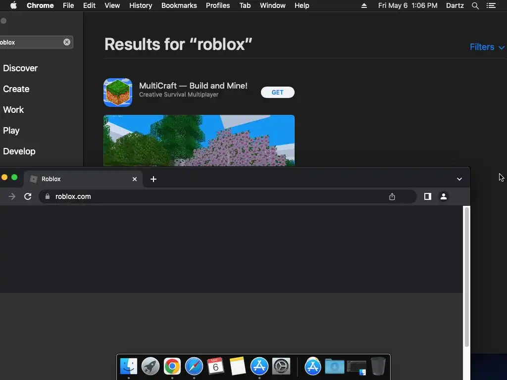
Task: Click the Chrome page vertical scrollbar
Action: [466, 277]
